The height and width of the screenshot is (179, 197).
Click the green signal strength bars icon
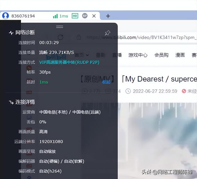tap(55, 16)
